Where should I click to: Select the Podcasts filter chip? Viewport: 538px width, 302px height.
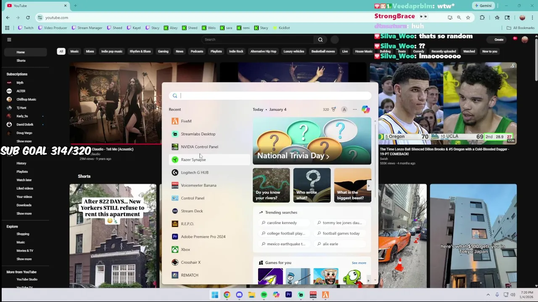197,51
